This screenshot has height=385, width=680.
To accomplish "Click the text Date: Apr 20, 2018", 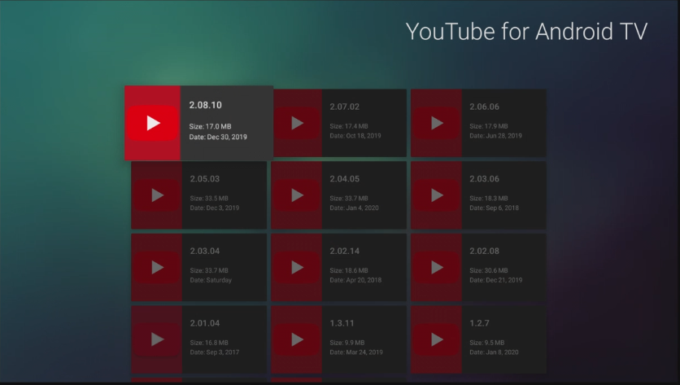I will pyautogui.click(x=355, y=279).
